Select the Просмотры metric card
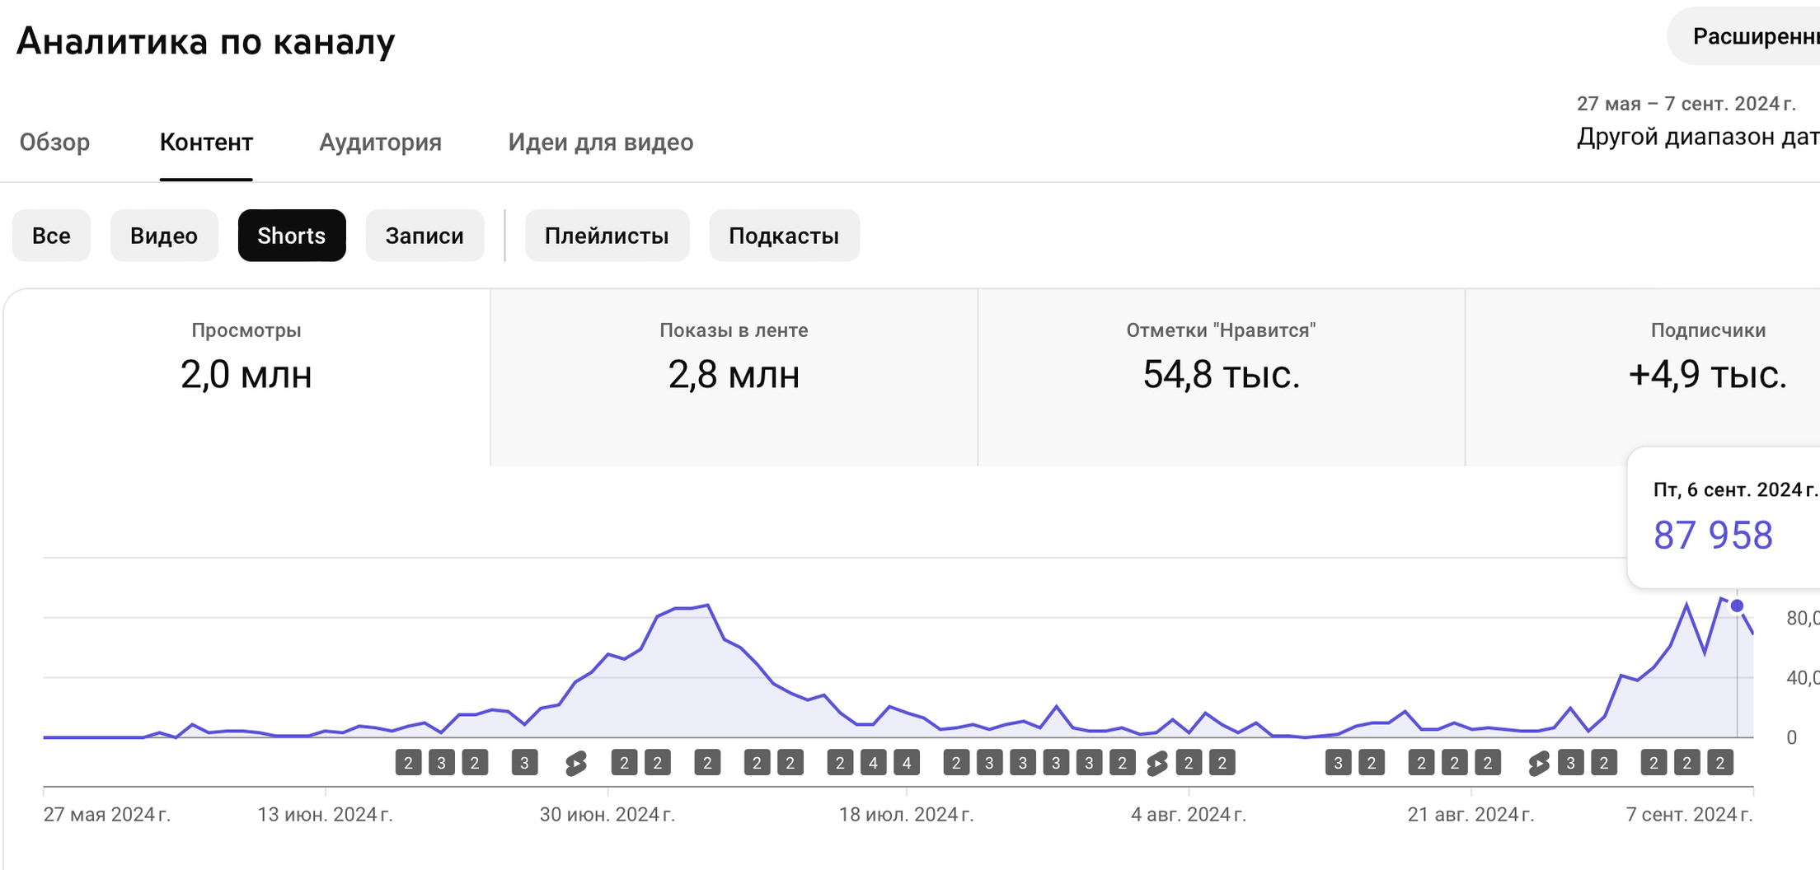This screenshot has width=1820, height=870. pyautogui.click(x=246, y=377)
